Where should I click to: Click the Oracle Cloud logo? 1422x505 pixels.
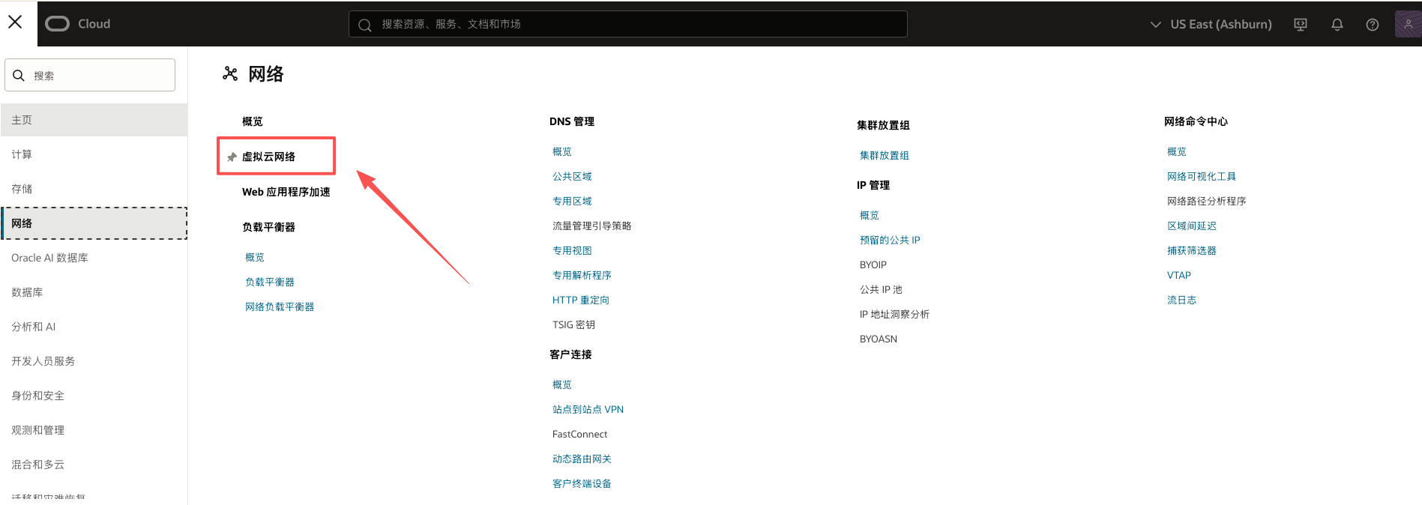[78, 24]
